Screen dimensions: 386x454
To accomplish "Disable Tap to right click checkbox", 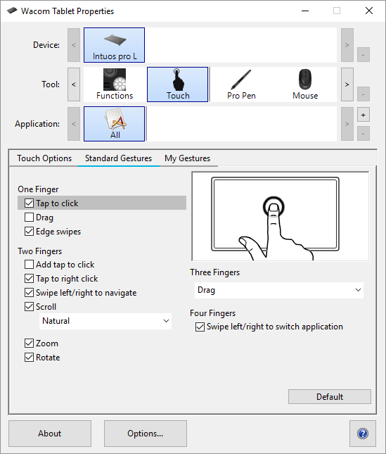I will pyautogui.click(x=29, y=279).
